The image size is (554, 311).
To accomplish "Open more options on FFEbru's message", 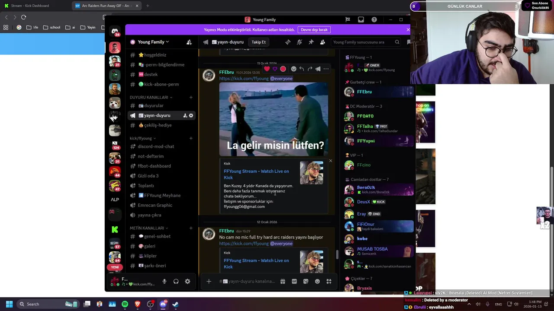I will [326, 69].
